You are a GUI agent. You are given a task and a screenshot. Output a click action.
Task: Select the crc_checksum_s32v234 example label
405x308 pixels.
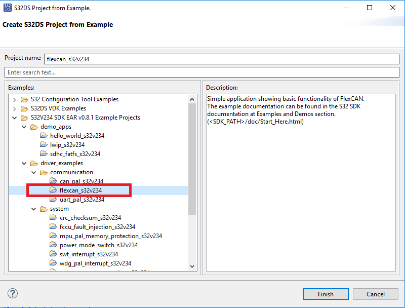[90, 218]
